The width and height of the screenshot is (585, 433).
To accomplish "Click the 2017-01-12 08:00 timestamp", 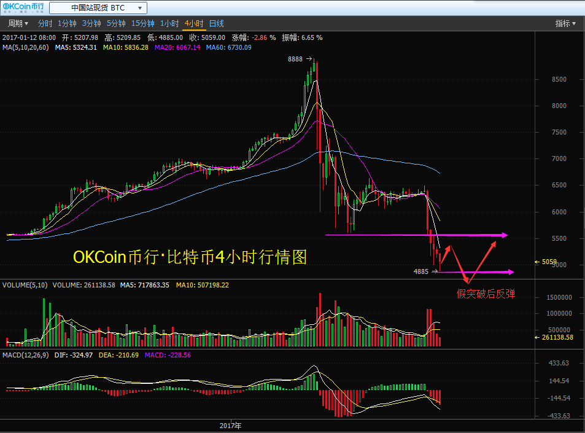I will click(29, 37).
